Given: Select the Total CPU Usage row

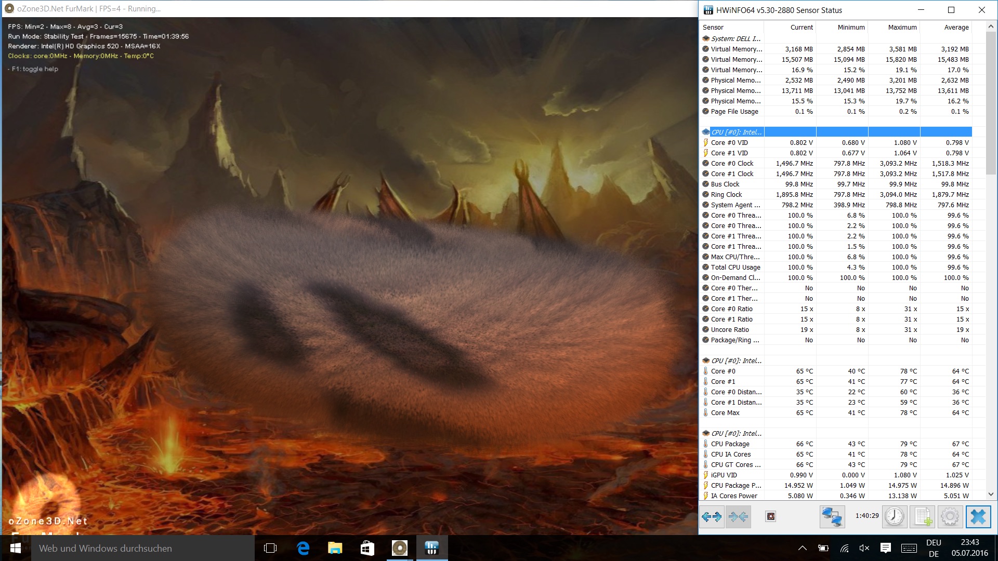Looking at the screenshot, I should 736,267.
